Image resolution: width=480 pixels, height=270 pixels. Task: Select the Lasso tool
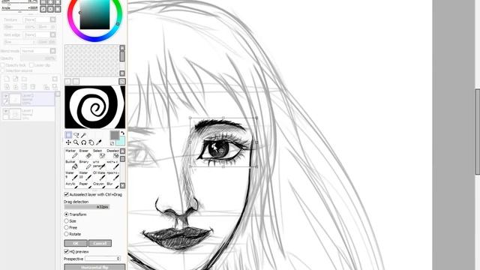(76, 135)
